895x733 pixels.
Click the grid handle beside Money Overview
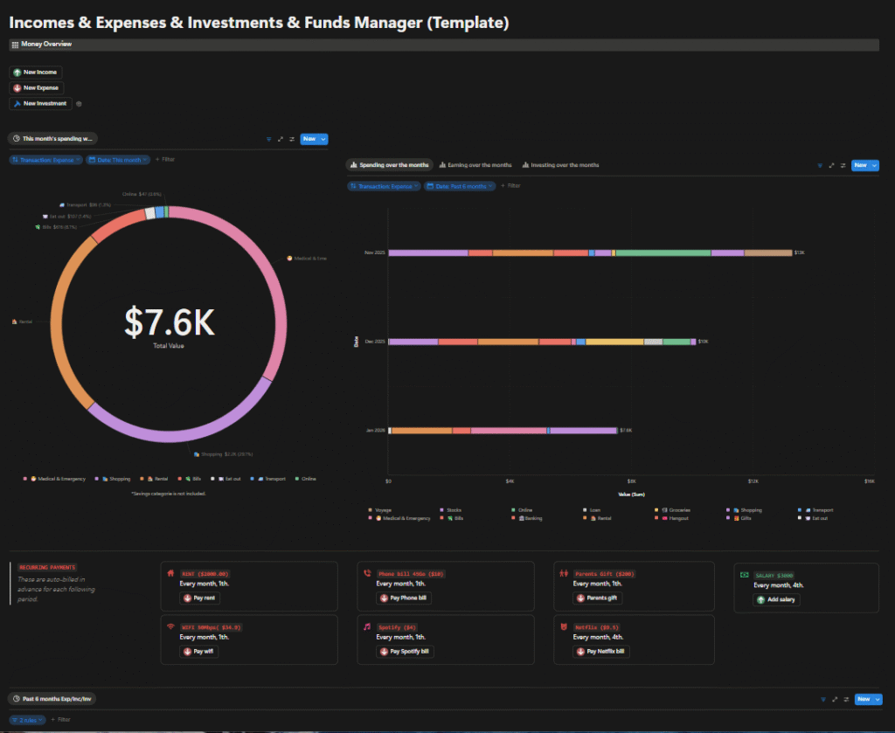click(14, 44)
